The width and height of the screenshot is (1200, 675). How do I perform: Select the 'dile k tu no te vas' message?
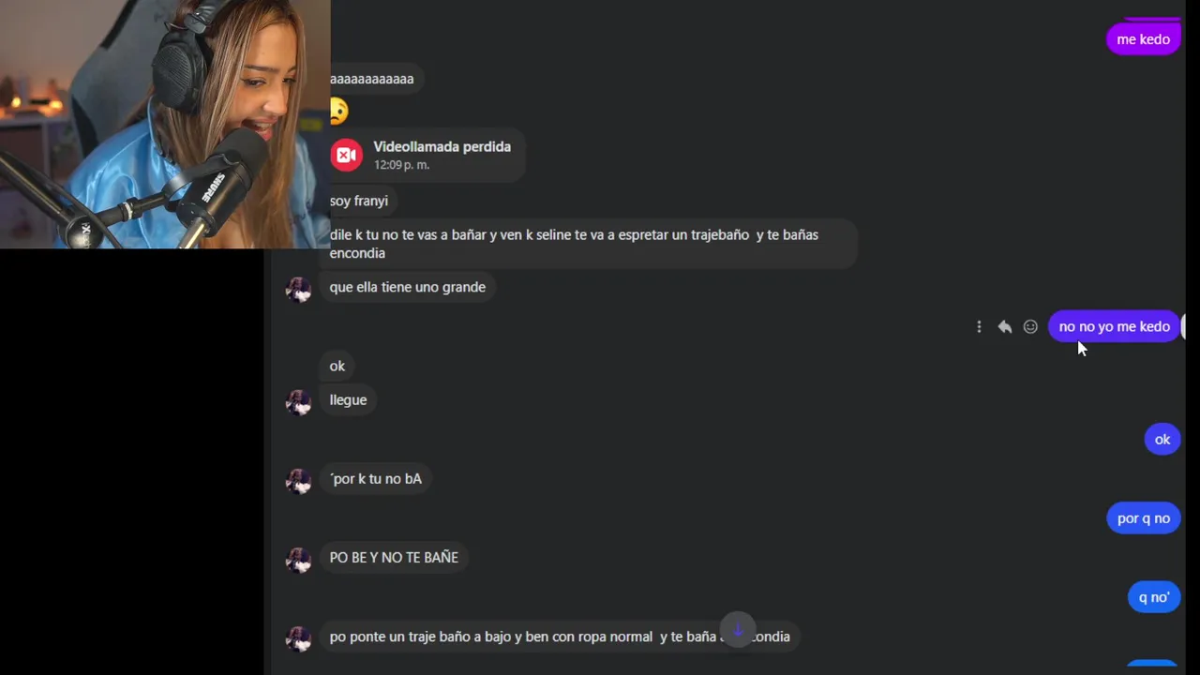click(x=591, y=244)
